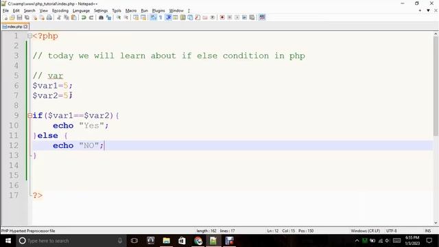Open the Plugins menu
The image size is (439, 247).
coord(158,11)
